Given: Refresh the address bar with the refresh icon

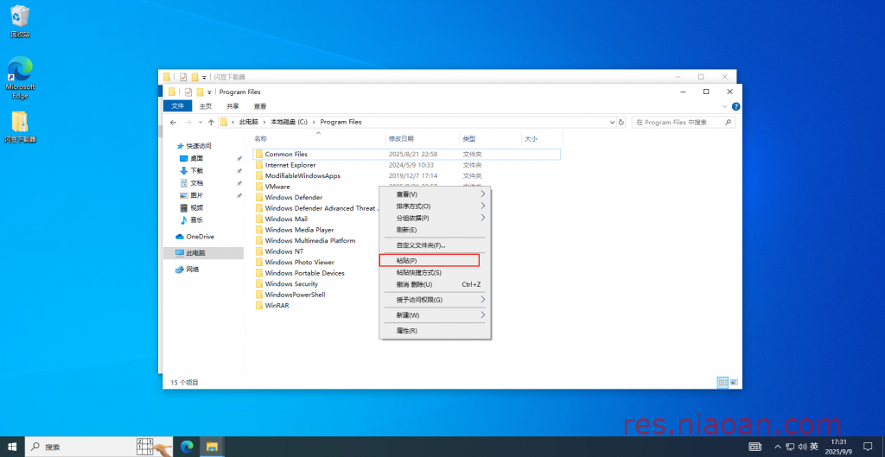Looking at the screenshot, I should click(x=621, y=122).
